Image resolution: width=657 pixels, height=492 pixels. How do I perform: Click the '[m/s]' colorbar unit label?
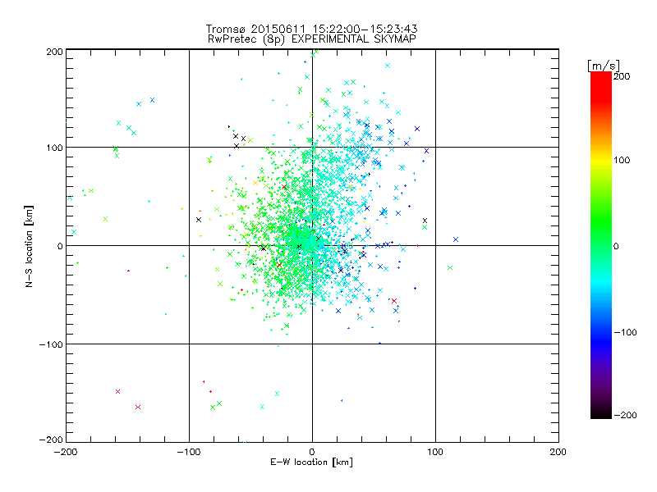click(x=604, y=66)
